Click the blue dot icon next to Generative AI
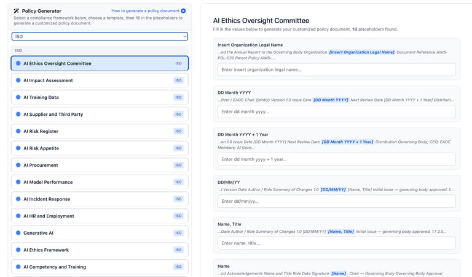Screen dimensions: 472x277 click(x=18, y=233)
